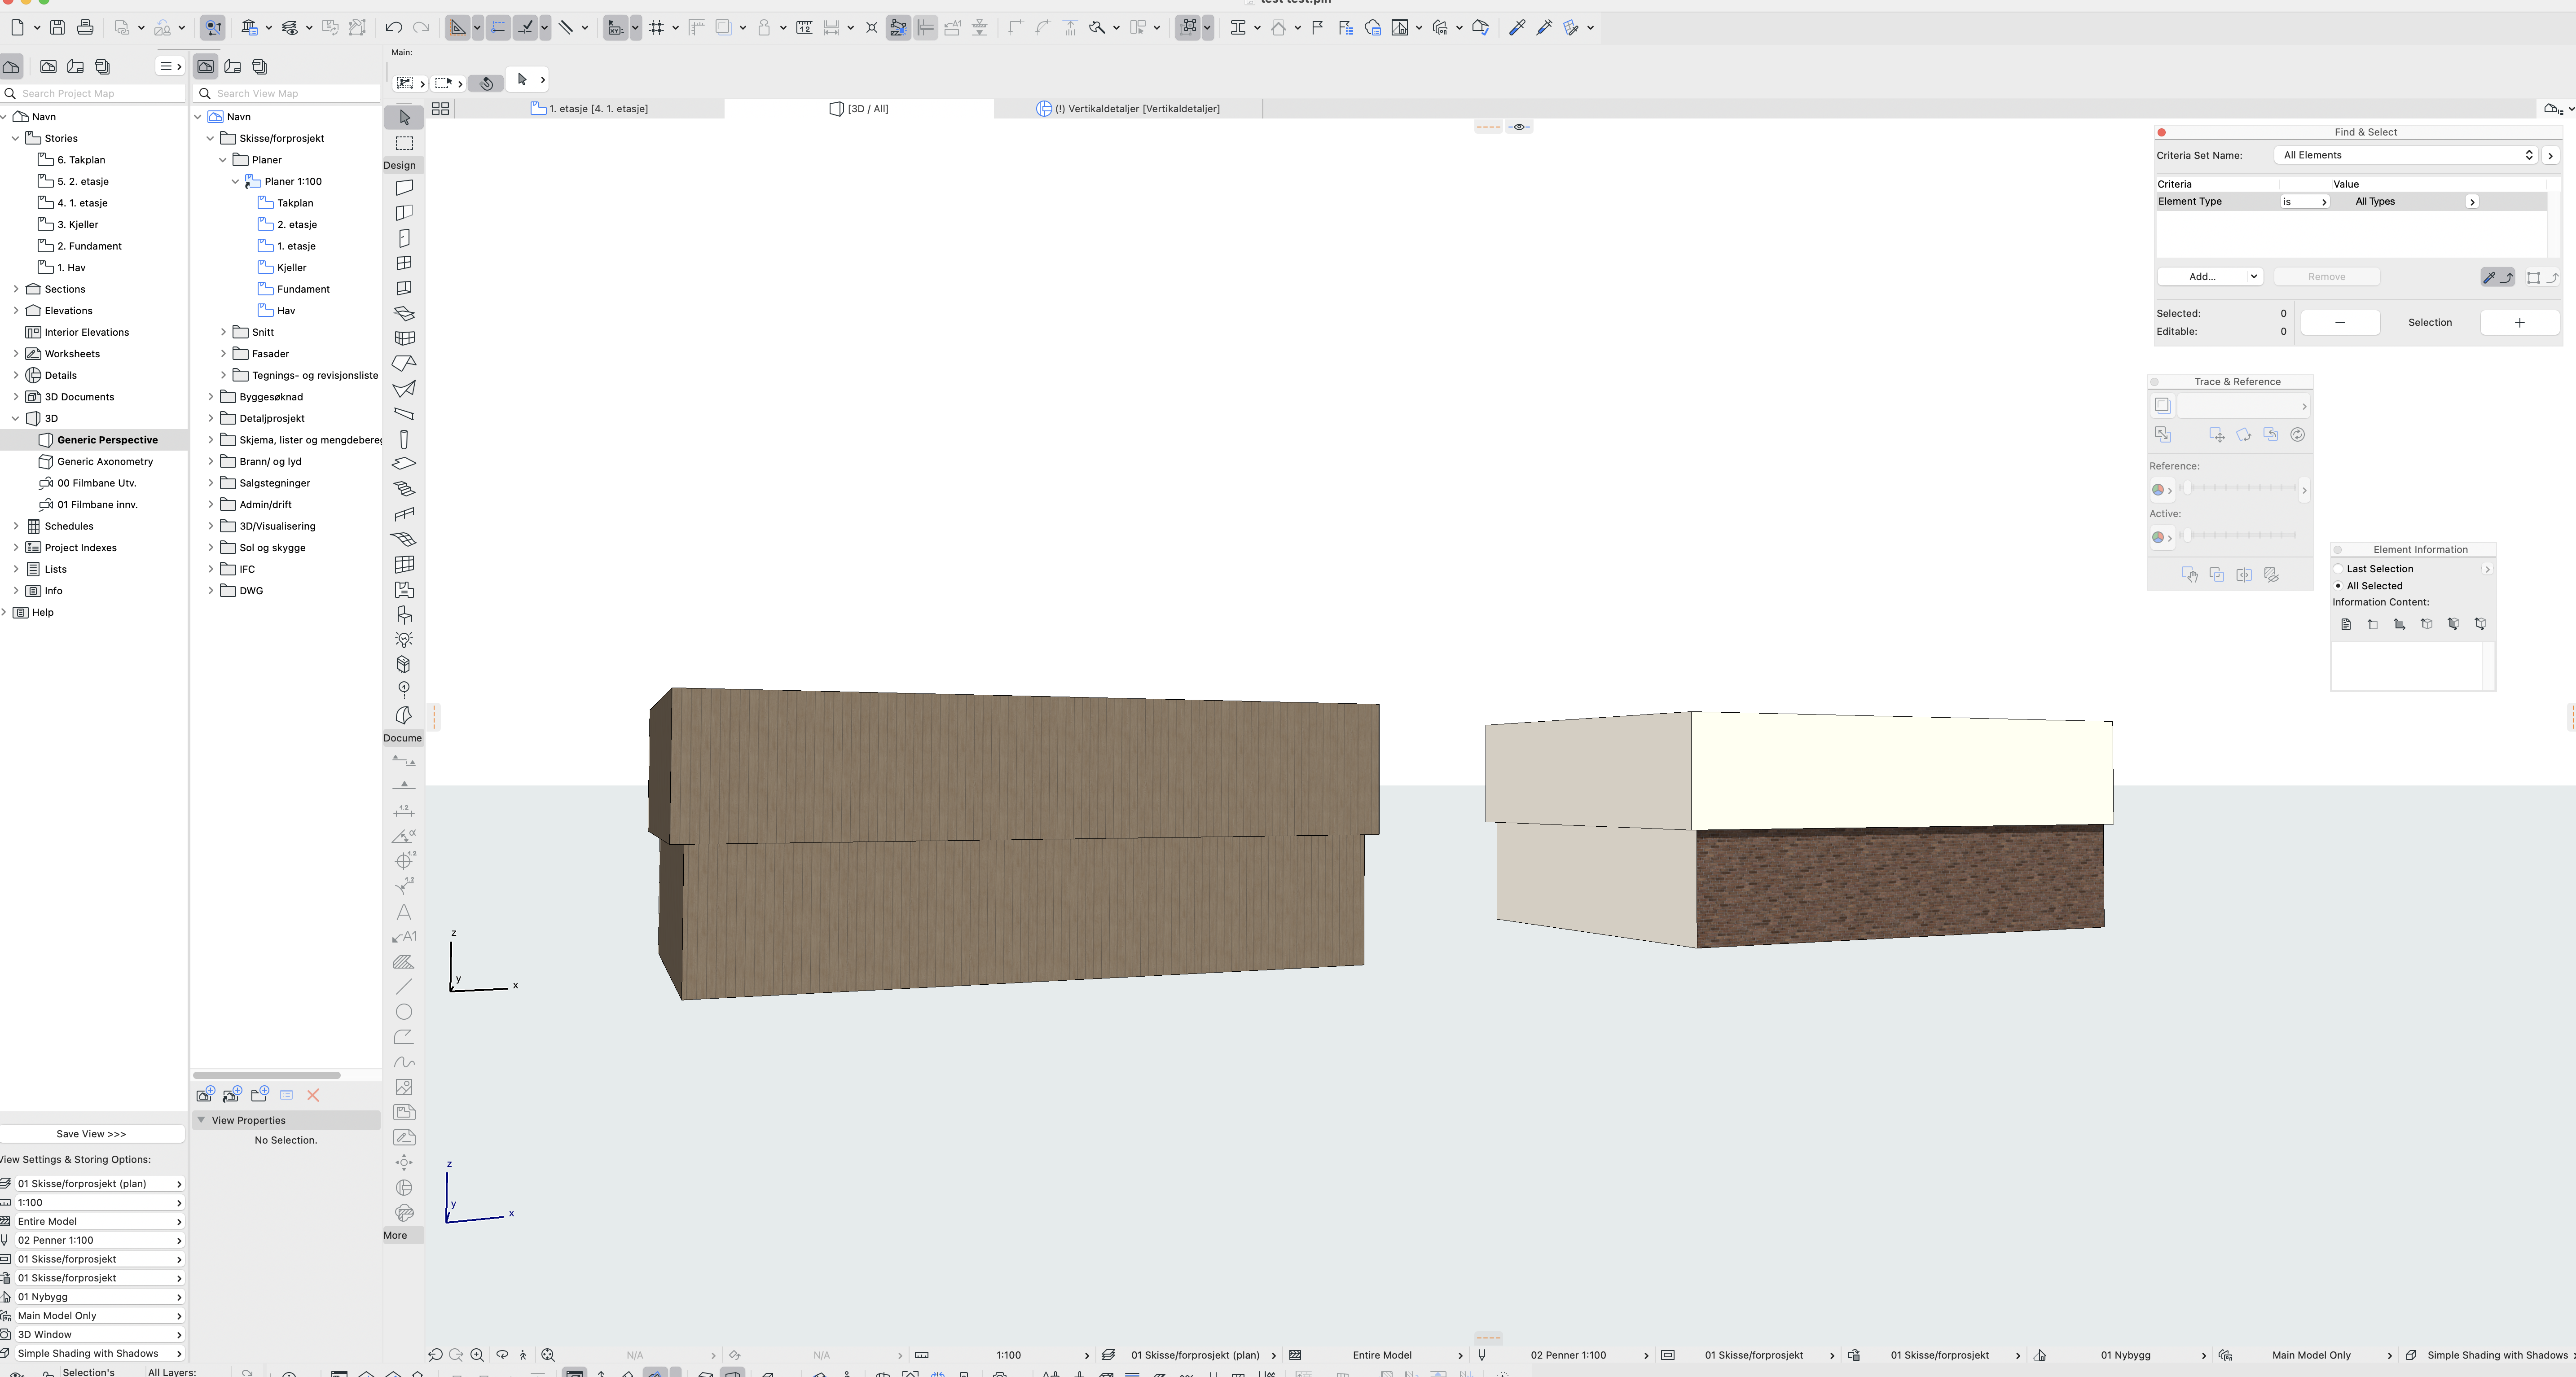Expand the Byggesøknad folder
Viewport: 2576px width, 1377px height.
pyautogui.click(x=210, y=397)
